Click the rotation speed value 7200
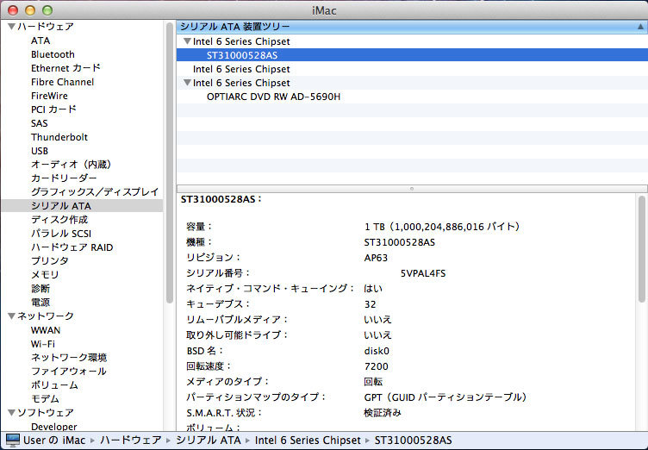Screen dimensions: 648x450 376,366
